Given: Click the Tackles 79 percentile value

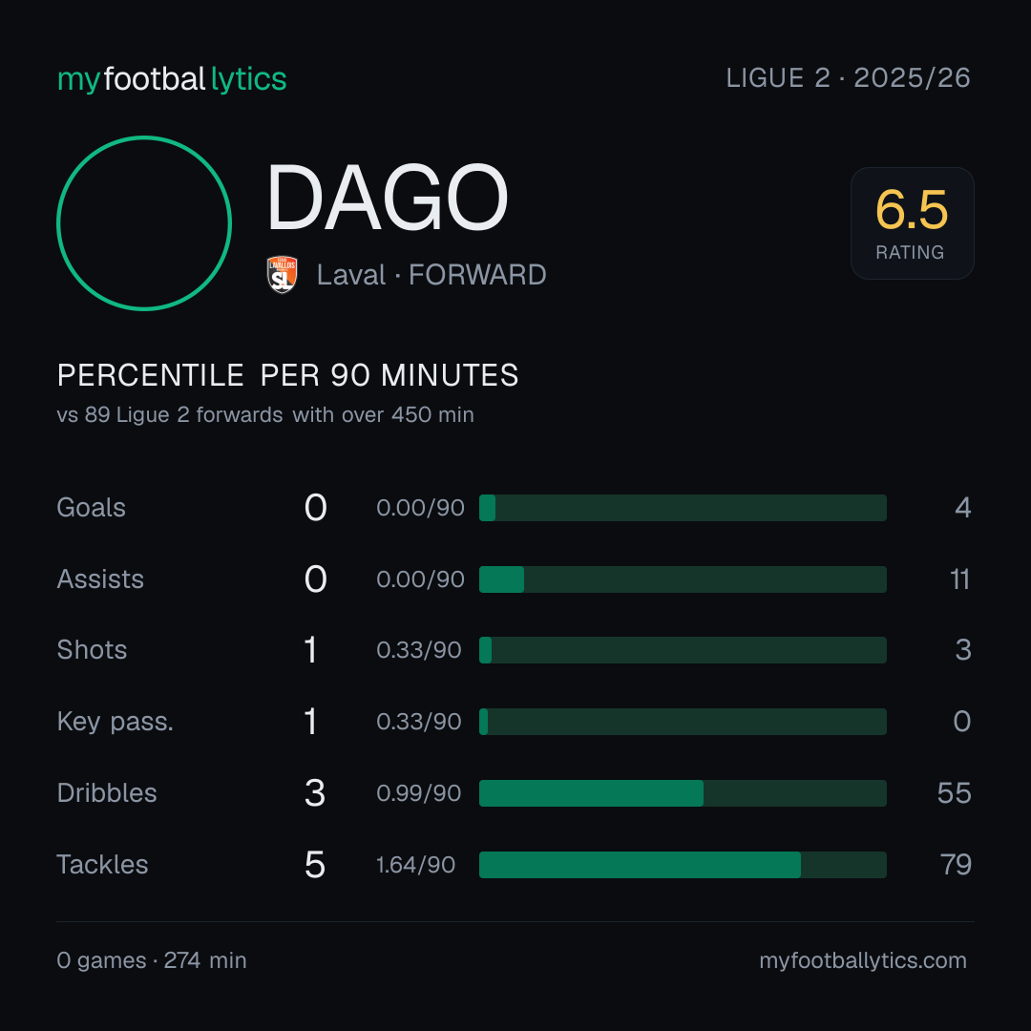Looking at the screenshot, I should click(956, 865).
